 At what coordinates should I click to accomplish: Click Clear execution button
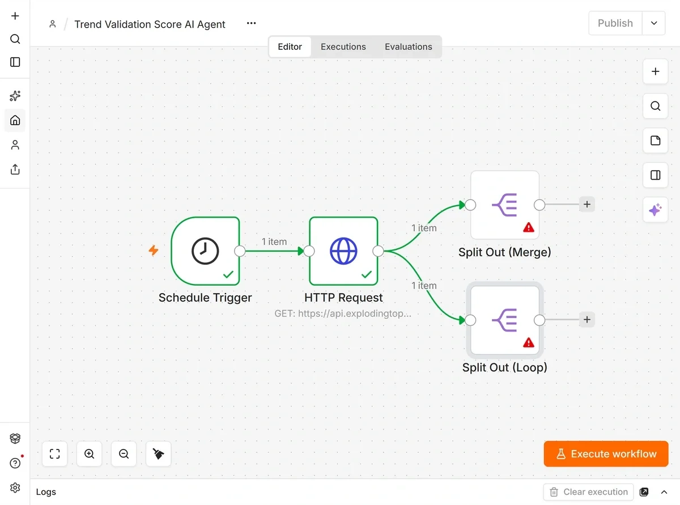point(588,492)
